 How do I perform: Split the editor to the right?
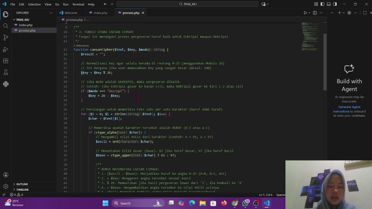pyautogui.click(x=315, y=13)
